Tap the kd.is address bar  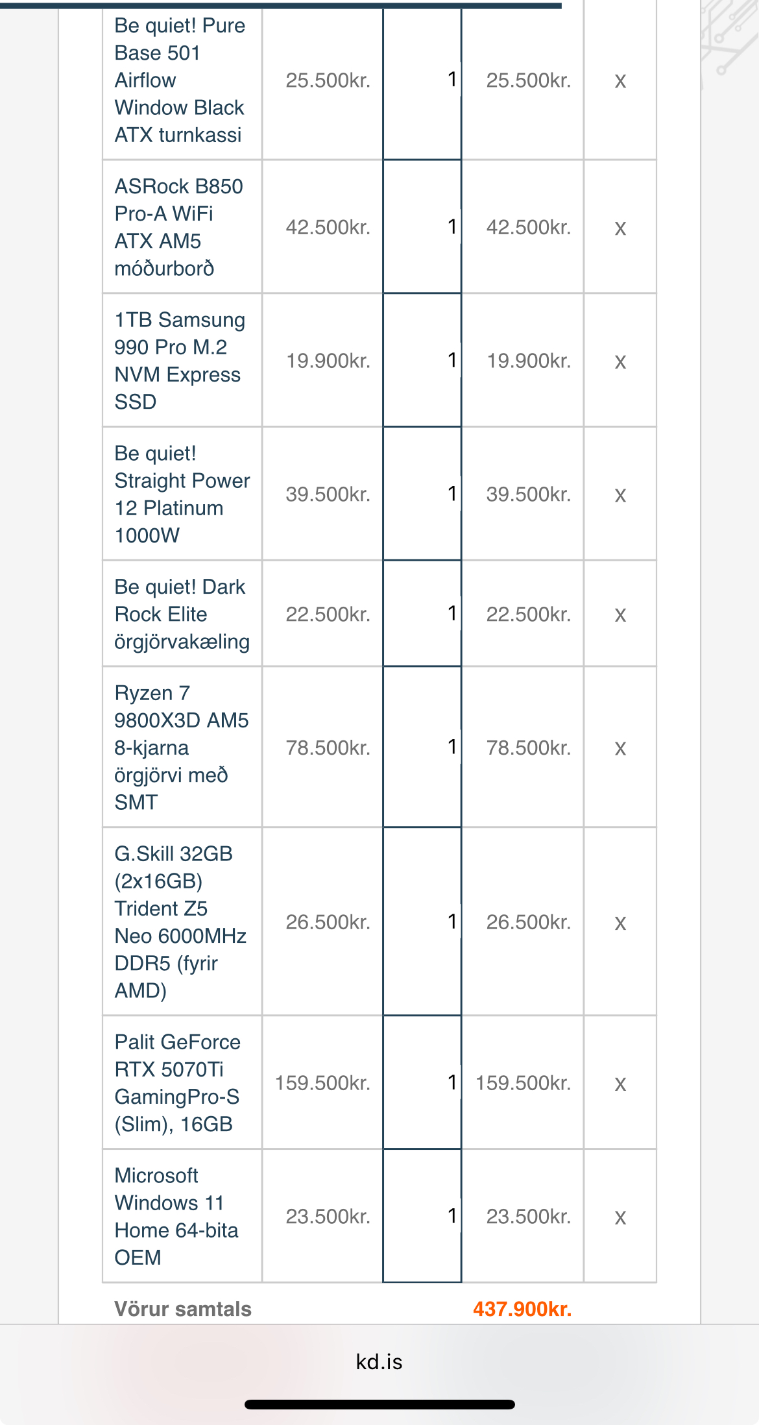point(379,1361)
